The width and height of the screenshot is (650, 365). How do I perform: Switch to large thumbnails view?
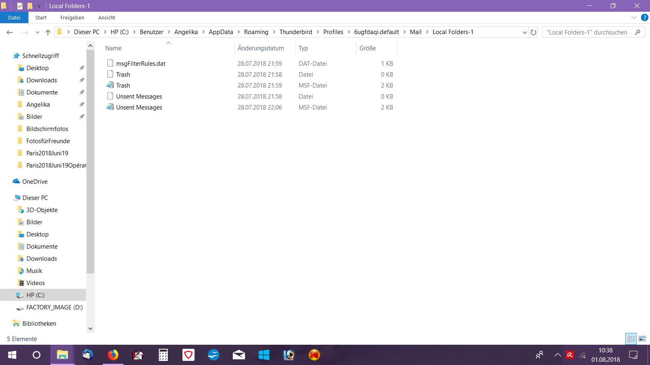pos(642,339)
